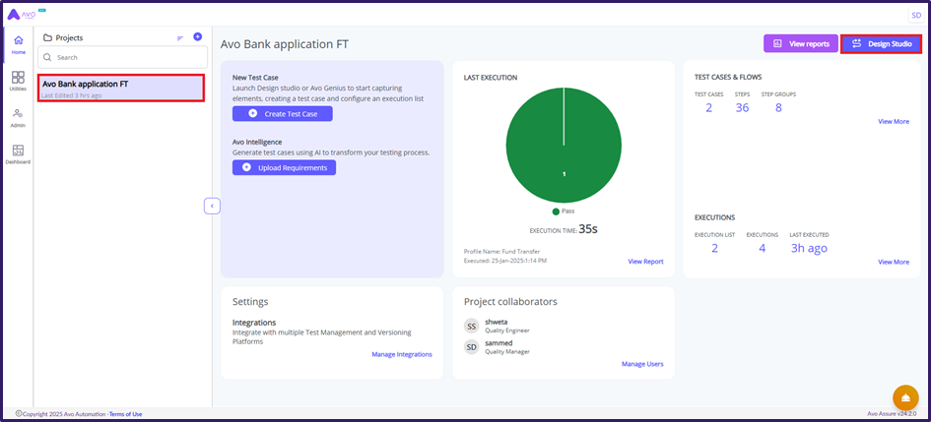931x422 pixels.
Task: Click the add new project plus icon
Action: [x=197, y=37]
